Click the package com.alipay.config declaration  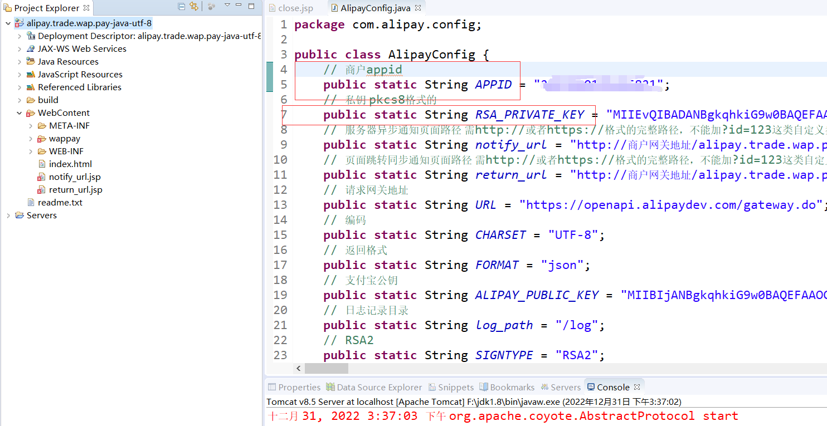(388, 25)
